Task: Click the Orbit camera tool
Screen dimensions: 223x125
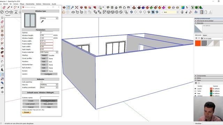Action: click(64, 8)
